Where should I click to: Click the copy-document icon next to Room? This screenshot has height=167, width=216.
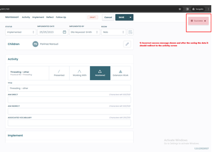[x=130, y=32]
